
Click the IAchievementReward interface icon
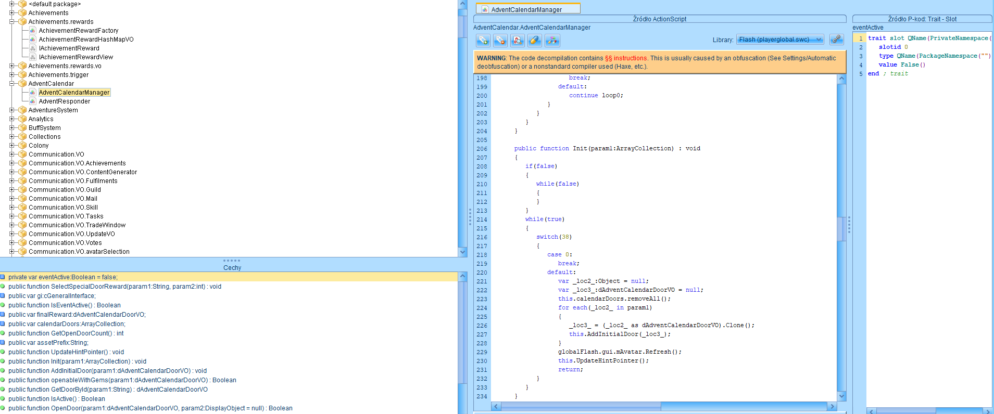(33, 48)
